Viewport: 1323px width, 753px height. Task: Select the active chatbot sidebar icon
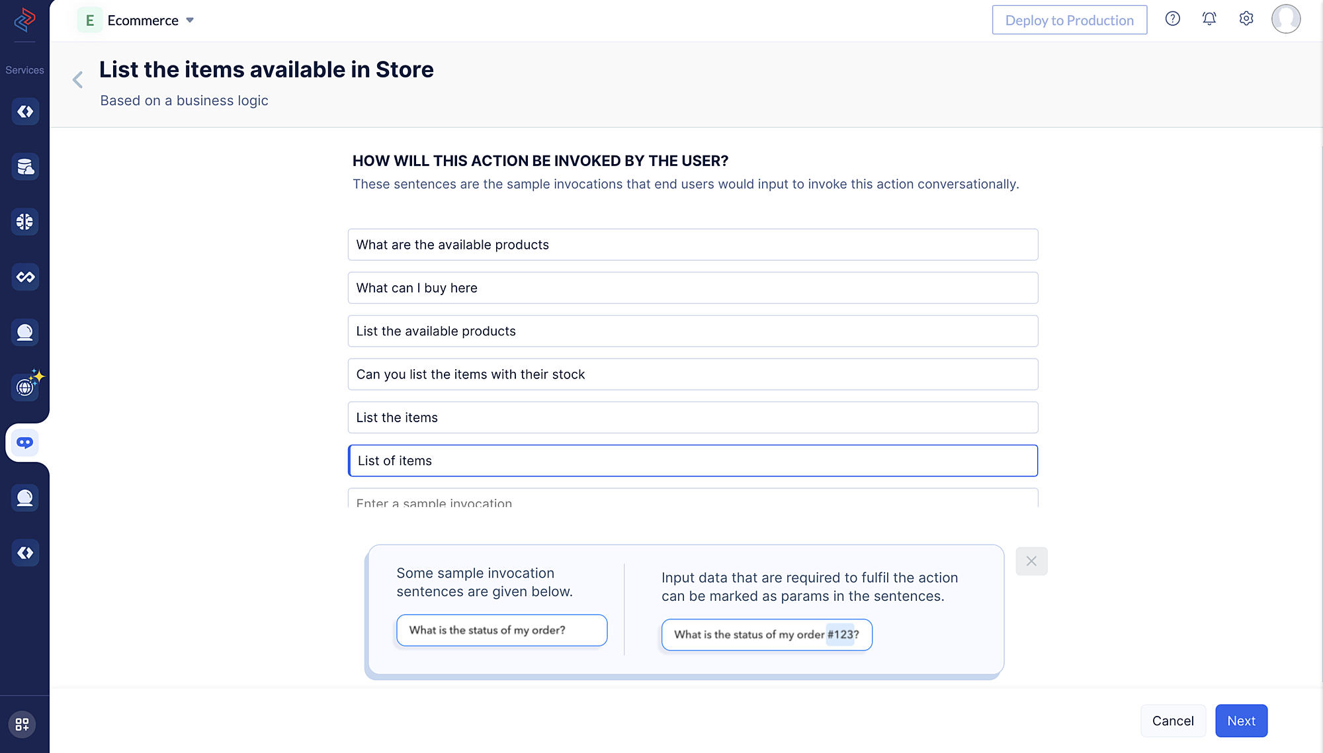pos(25,443)
